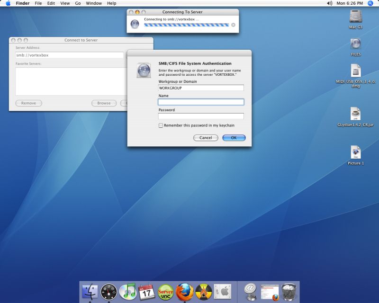Restore the minimized Firefox window in Dock
This screenshot has height=303, width=379.
270,293
